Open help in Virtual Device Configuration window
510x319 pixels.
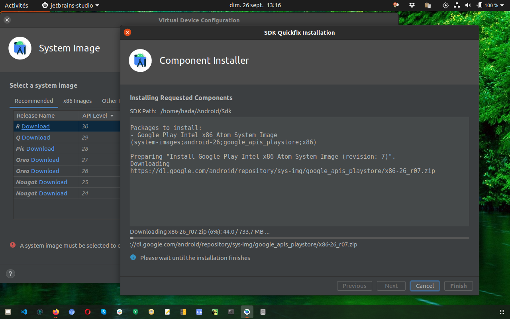11,274
